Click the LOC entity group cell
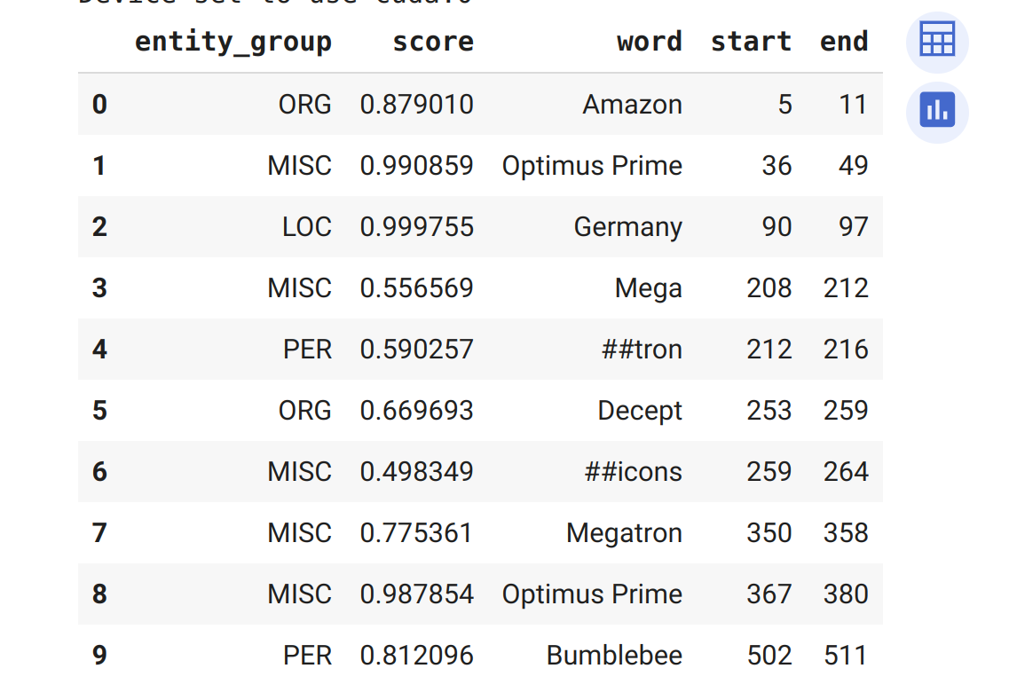Screen dimensions: 1009x700 tap(306, 227)
